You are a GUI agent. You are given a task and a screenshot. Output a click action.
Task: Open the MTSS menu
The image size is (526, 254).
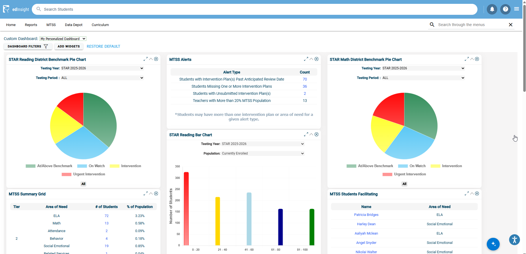click(51, 25)
